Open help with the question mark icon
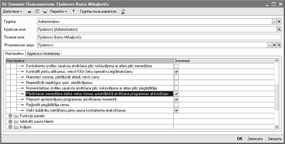The height and width of the screenshot is (144, 285). (x=73, y=11)
